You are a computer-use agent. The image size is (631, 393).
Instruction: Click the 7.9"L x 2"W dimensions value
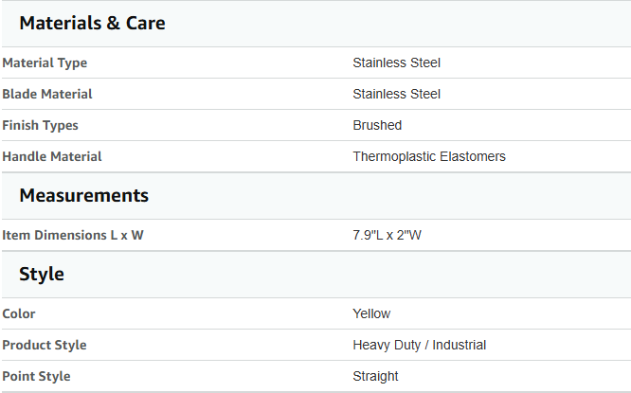387,235
